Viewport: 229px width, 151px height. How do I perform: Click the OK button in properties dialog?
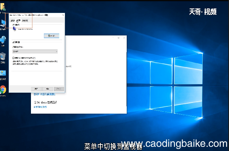coord(36,89)
